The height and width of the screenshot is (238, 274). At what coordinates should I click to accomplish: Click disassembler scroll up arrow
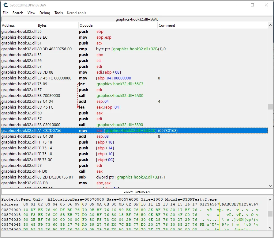click(270, 25)
